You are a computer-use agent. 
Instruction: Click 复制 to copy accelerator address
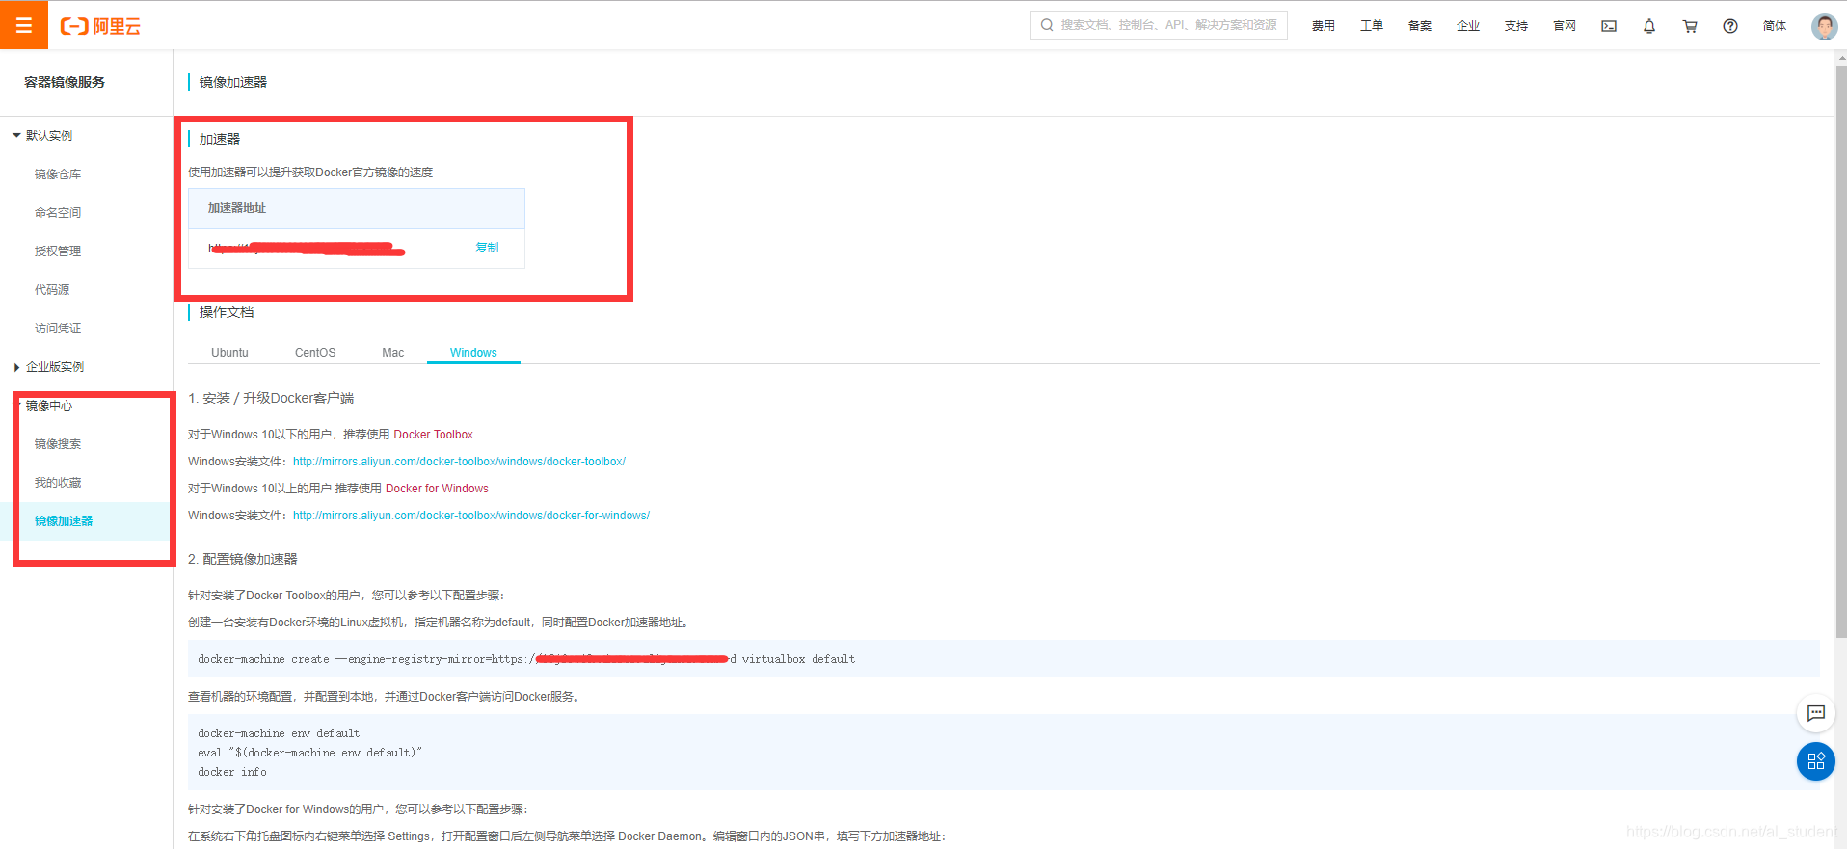487,248
